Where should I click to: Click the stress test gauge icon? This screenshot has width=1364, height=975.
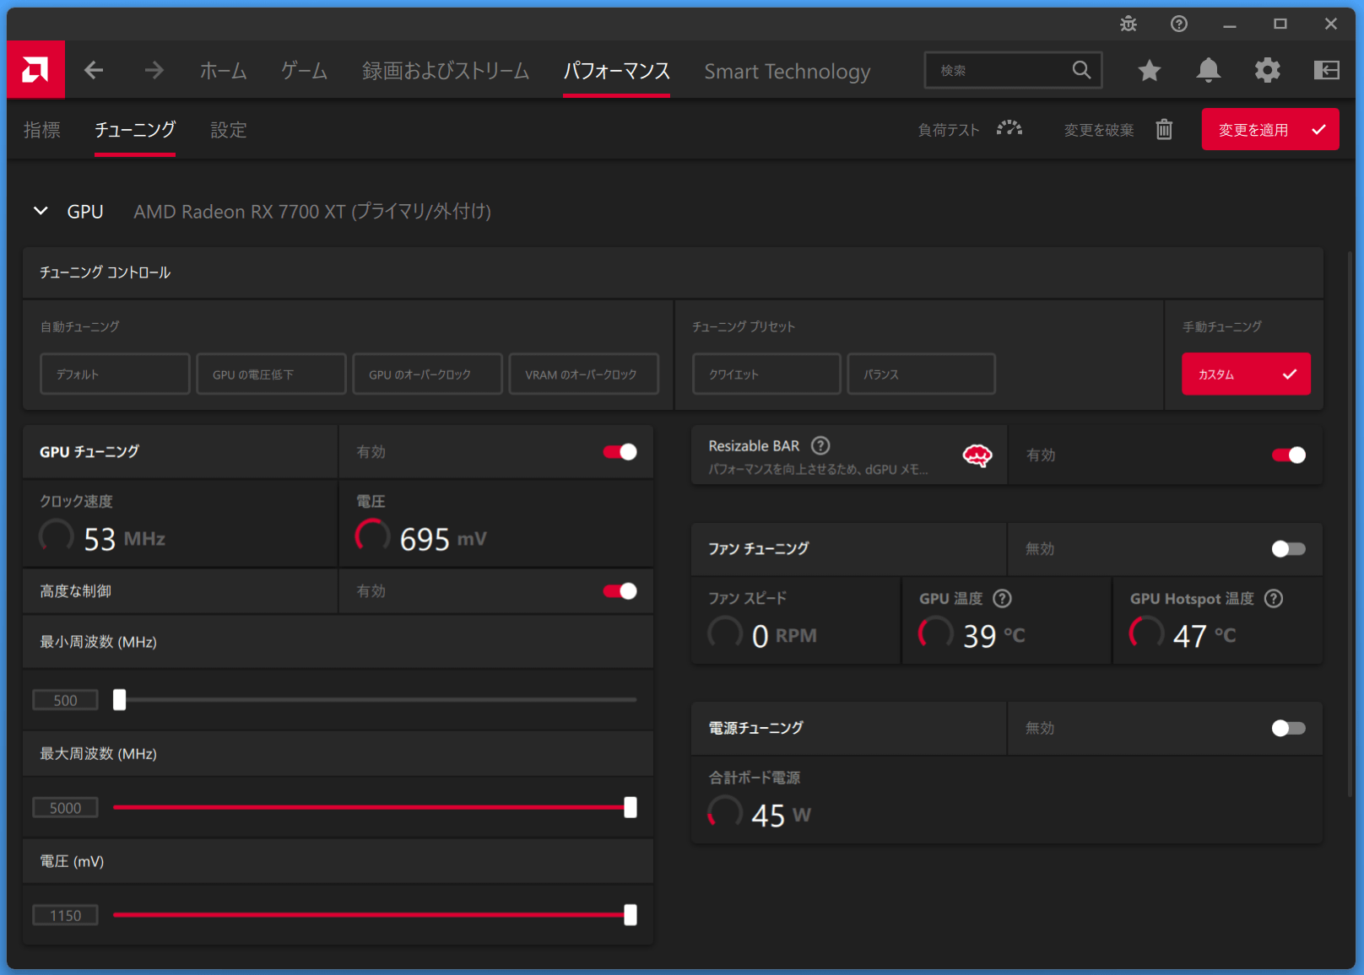click(1009, 129)
